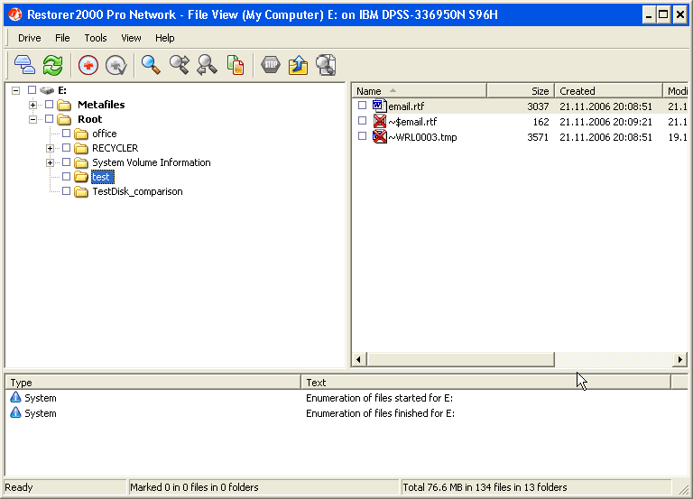Image resolution: width=693 pixels, height=499 pixels.
Task: Click the file mask documents icon
Action: [x=236, y=65]
